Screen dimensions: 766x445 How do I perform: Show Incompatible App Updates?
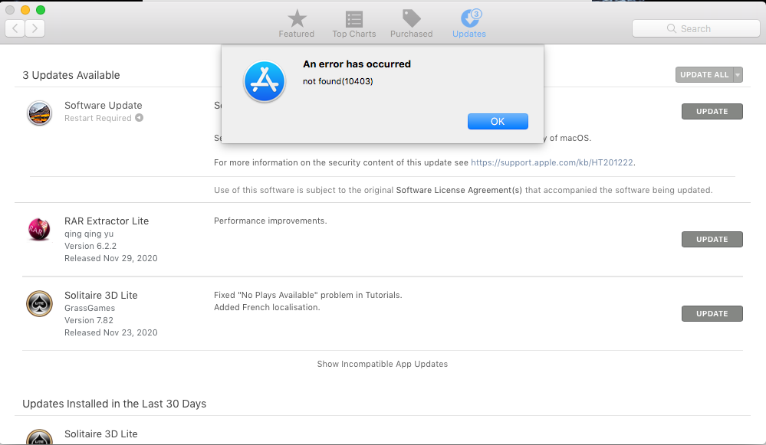coord(382,364)
